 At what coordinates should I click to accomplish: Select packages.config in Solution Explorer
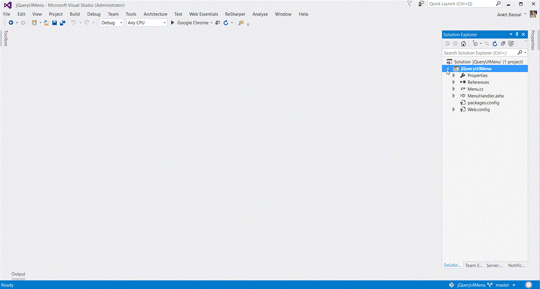point(483,103)
